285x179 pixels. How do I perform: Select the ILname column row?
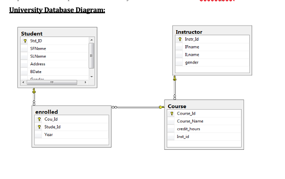point(212,55)
